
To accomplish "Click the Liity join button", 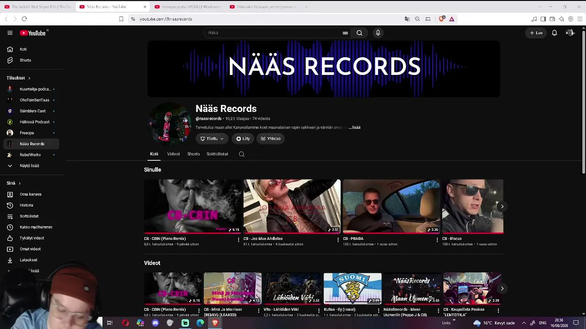I will [x=243, y=138].
